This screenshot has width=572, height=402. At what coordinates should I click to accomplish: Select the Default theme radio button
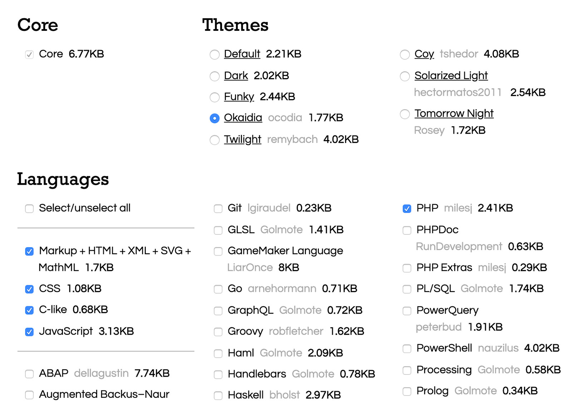tap(214, 54)
